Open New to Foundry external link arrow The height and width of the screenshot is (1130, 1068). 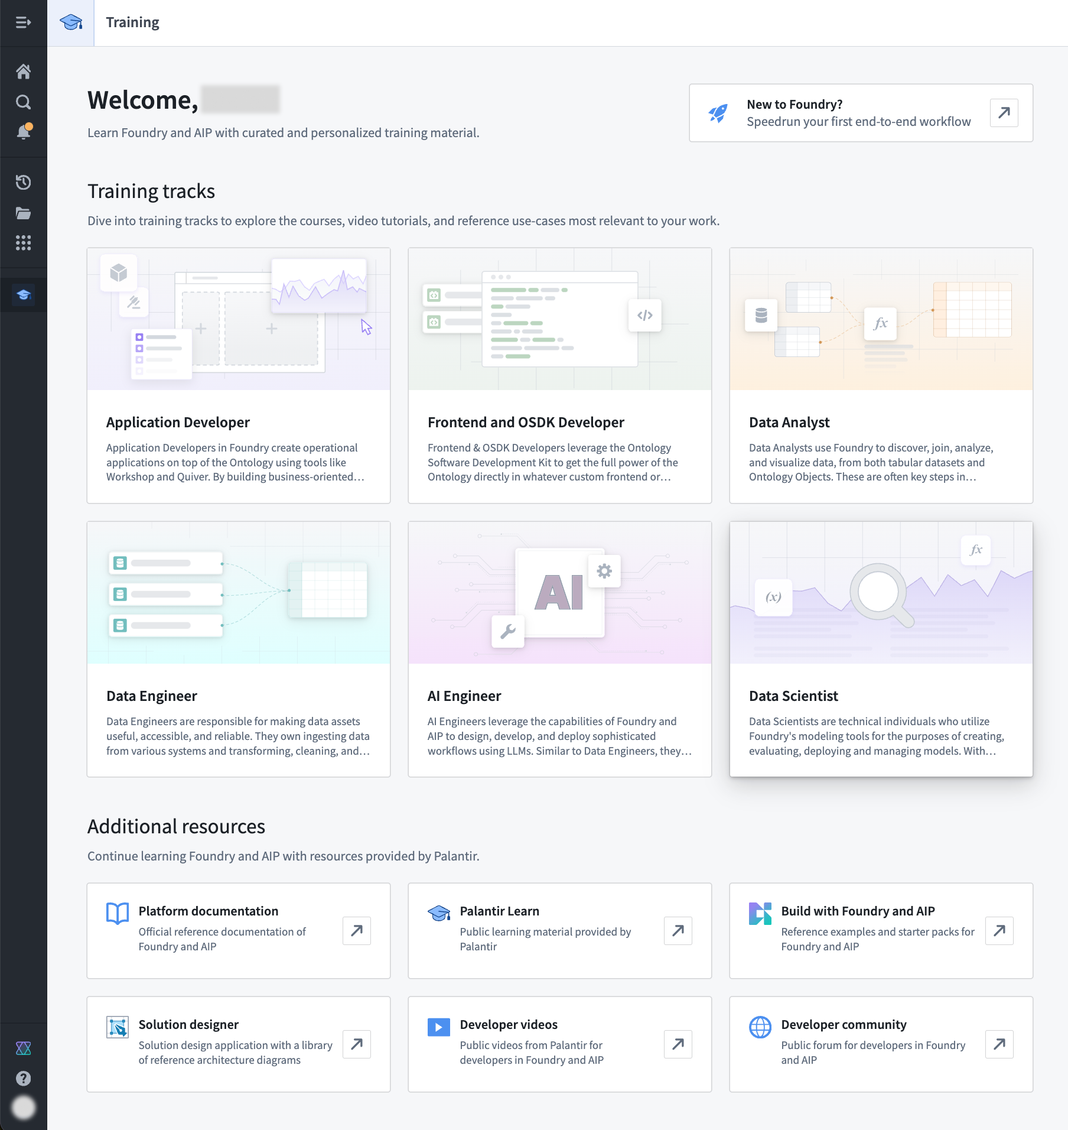[1004, 112]
